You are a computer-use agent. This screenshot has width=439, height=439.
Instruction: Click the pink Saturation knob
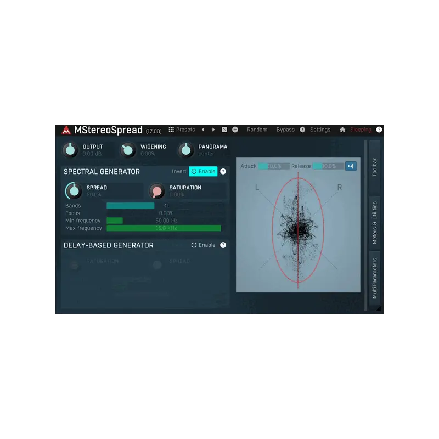pos(157,191)
